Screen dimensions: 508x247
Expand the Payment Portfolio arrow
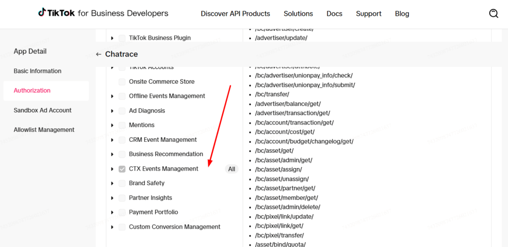[113, 212]
